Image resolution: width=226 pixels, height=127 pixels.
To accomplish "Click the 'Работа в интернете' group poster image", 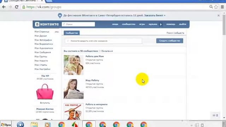I will coord(74,111).
